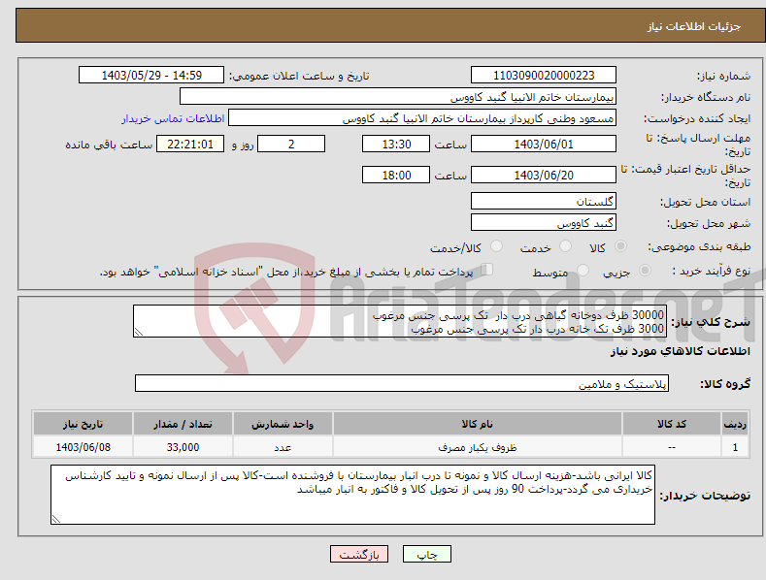Click the quantity cell 33,000
This screenshot has width=766, height=580.
point(183,447)
